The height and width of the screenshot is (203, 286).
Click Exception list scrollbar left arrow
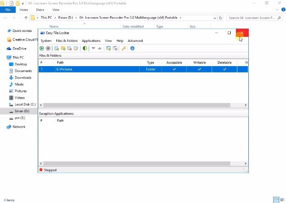(41, 163)
